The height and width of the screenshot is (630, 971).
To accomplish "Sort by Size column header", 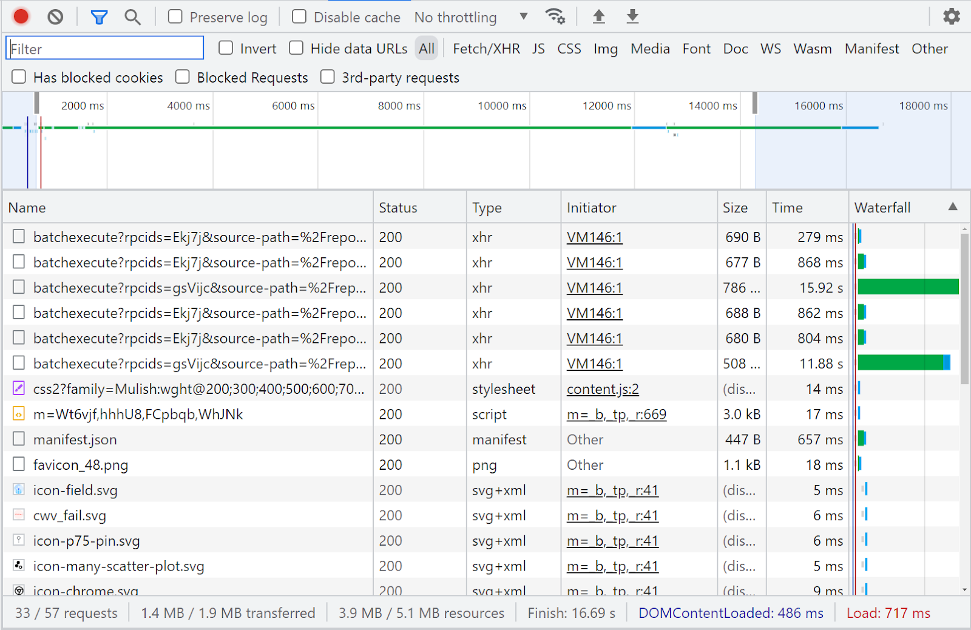I will (742, 208).
